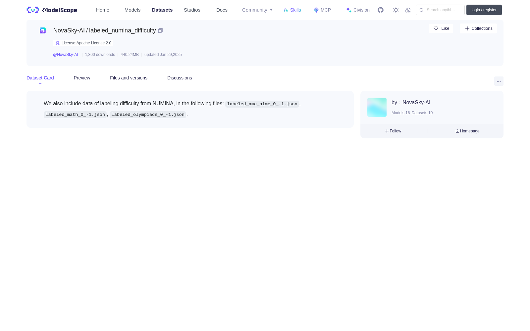Screen dimensions: 530x331
Task: Switch to the Discussions tab
Action: 180,78
